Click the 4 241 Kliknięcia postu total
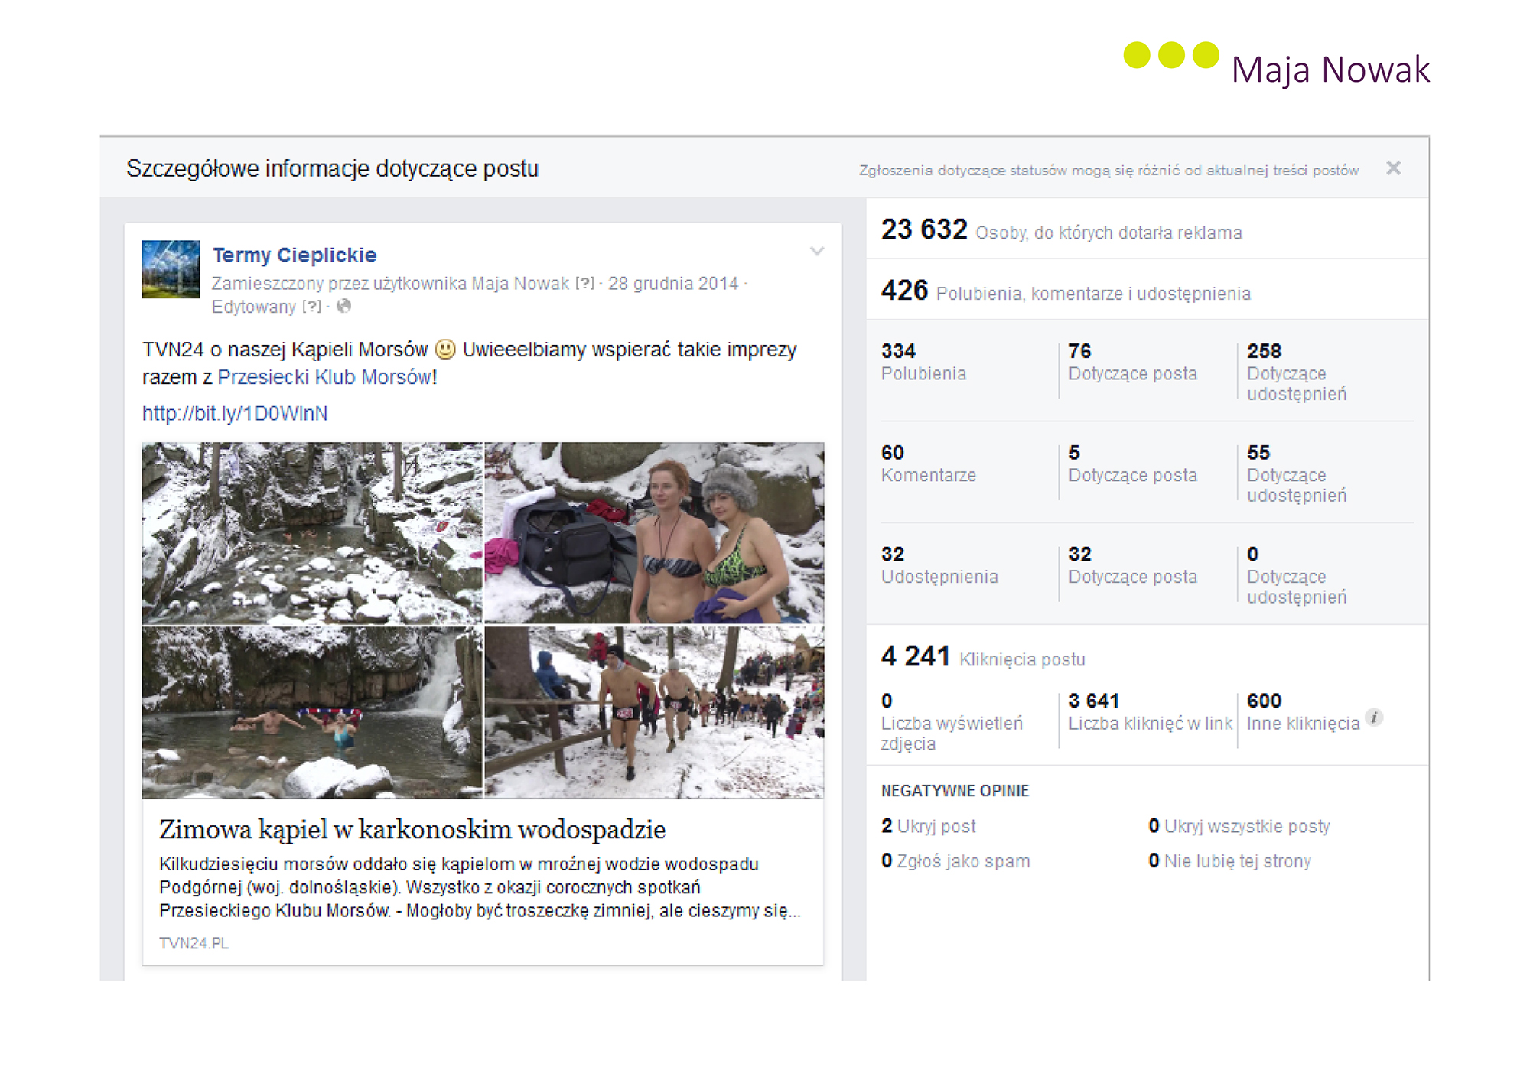1530x1090 pixels. pos(983,657)
